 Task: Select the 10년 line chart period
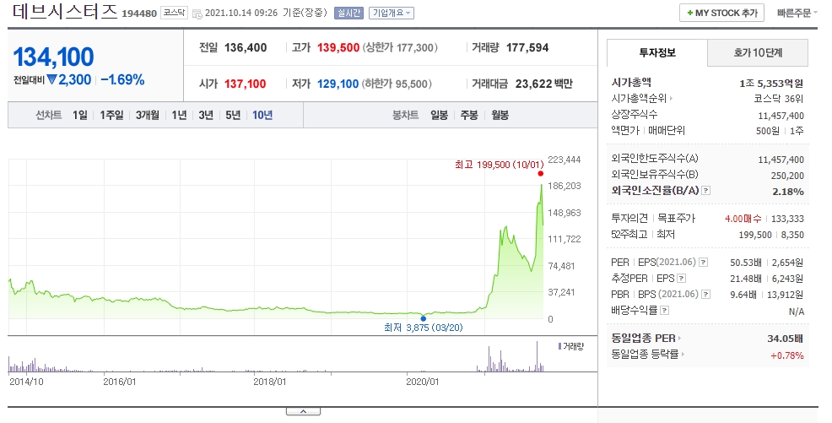[x=262, y=115]
